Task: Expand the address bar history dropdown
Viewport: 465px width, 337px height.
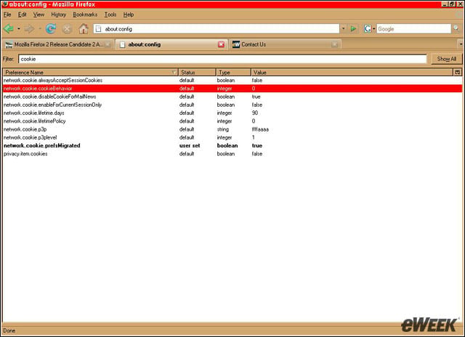Action: point(344,29)
